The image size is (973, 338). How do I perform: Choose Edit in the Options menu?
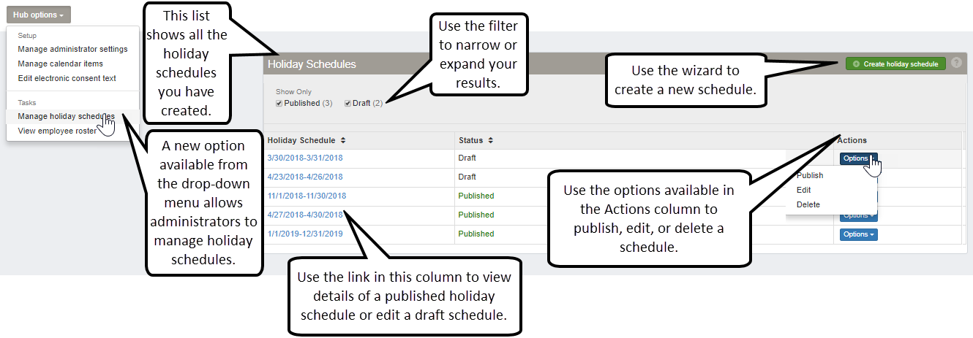(804, 190)
